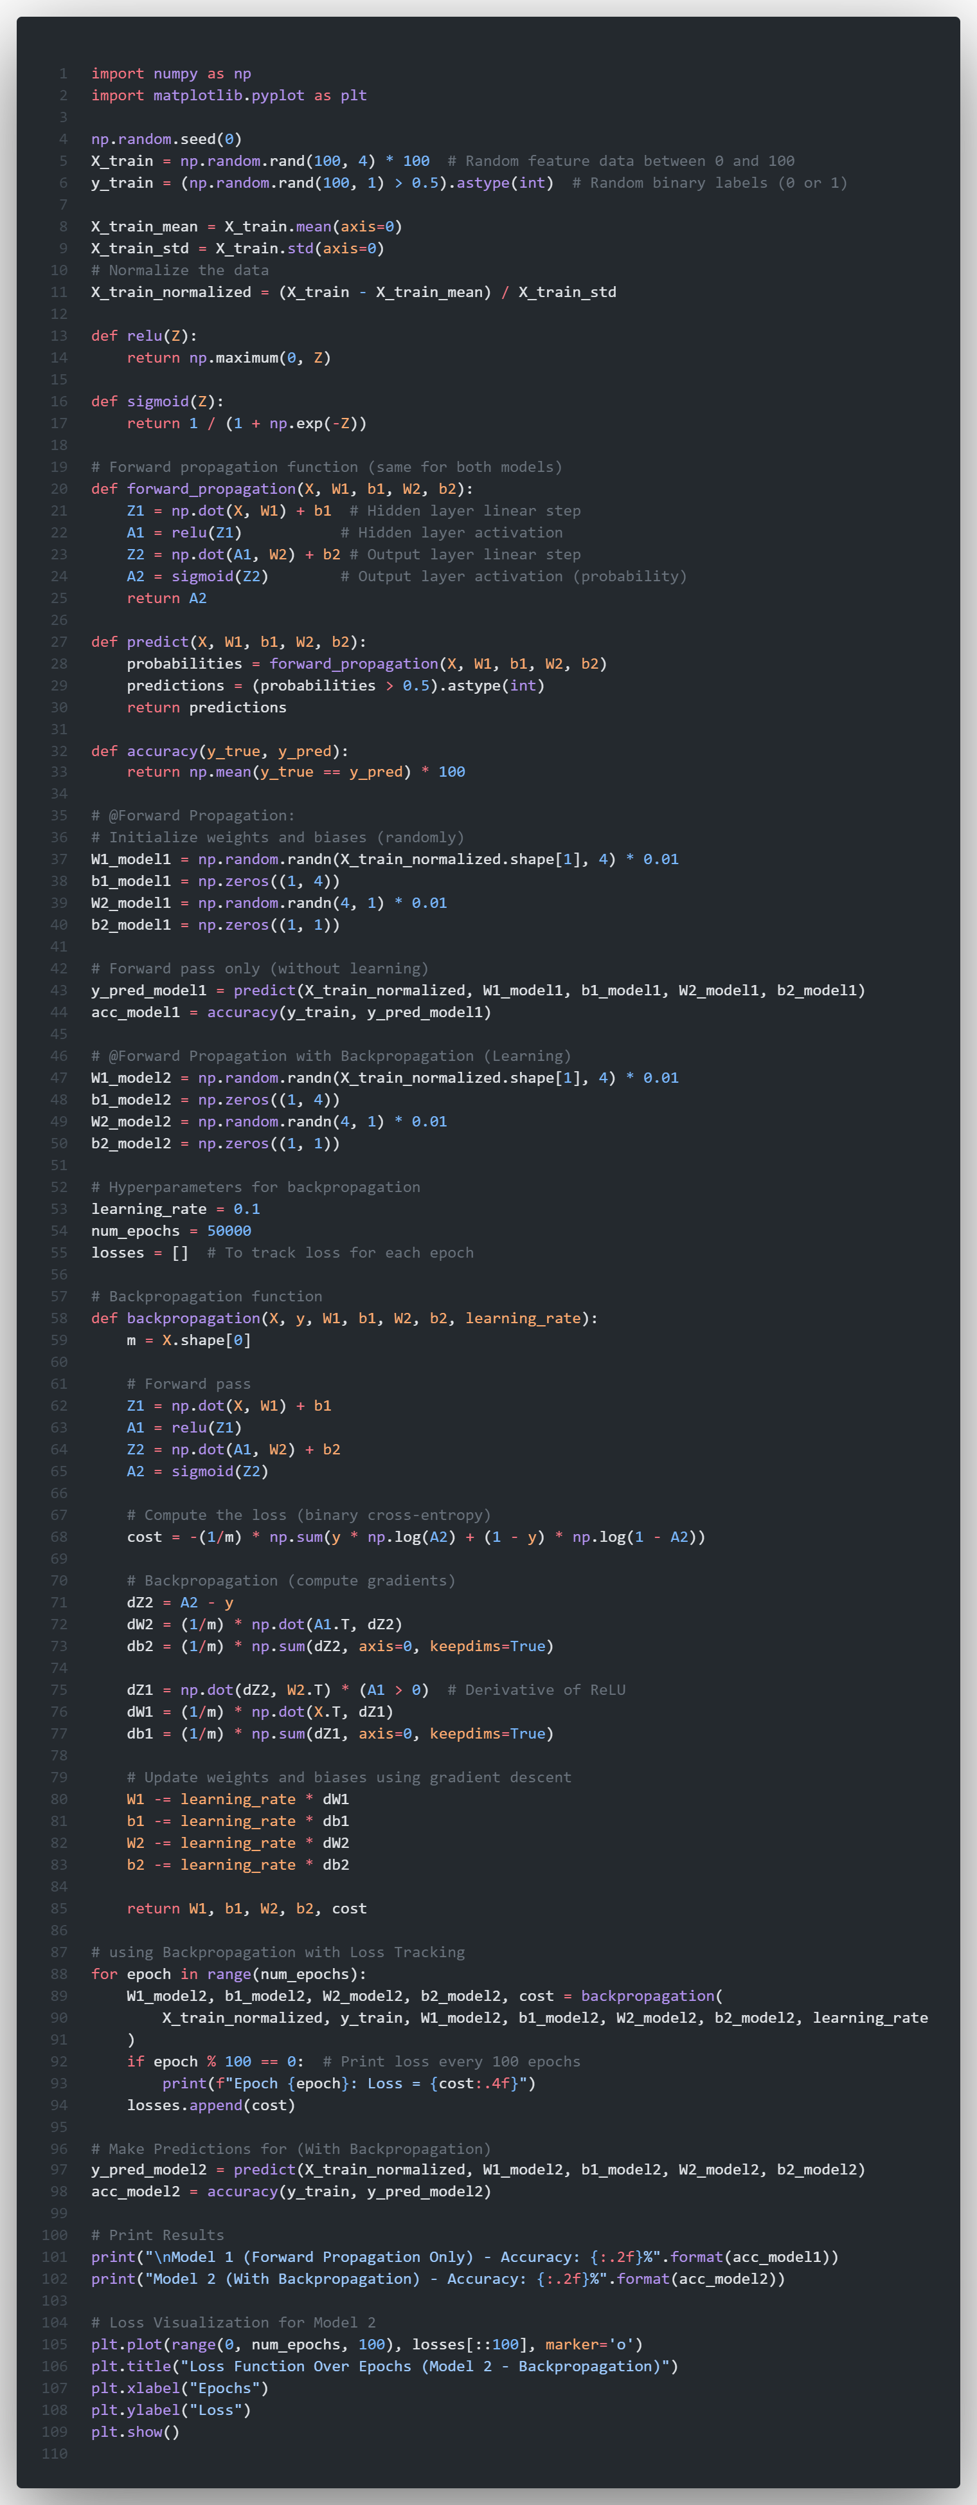Select 'import matplotlib.pyplot as plt' text
Screen dimensions: 977x2505
pos(229,95)
